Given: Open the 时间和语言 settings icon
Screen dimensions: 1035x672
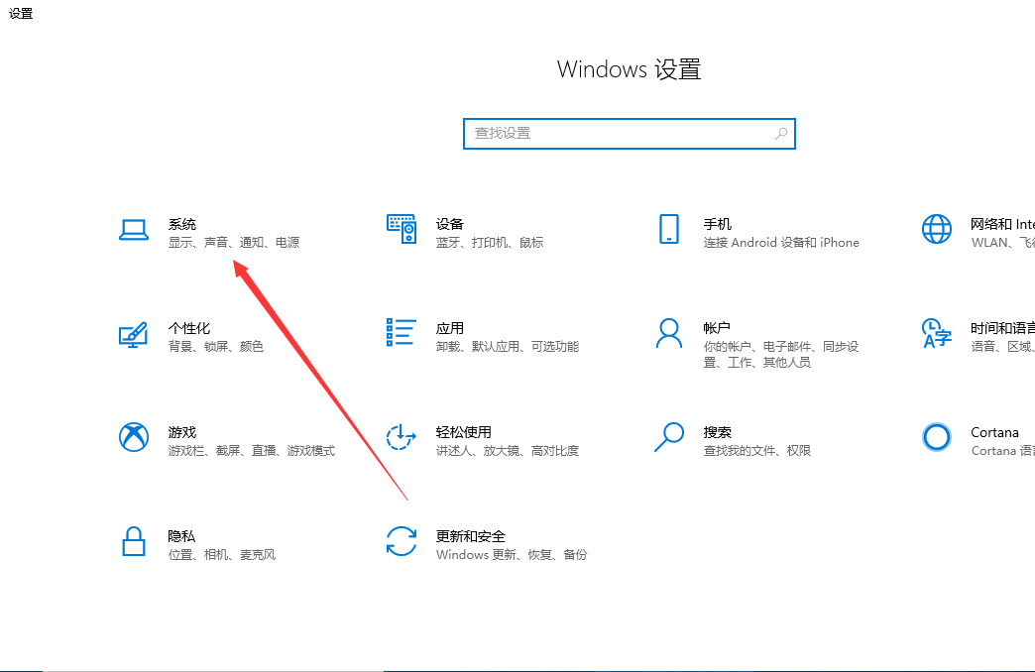Looking at the screenshot, I should pyautogui.click(x=936, y=334).
